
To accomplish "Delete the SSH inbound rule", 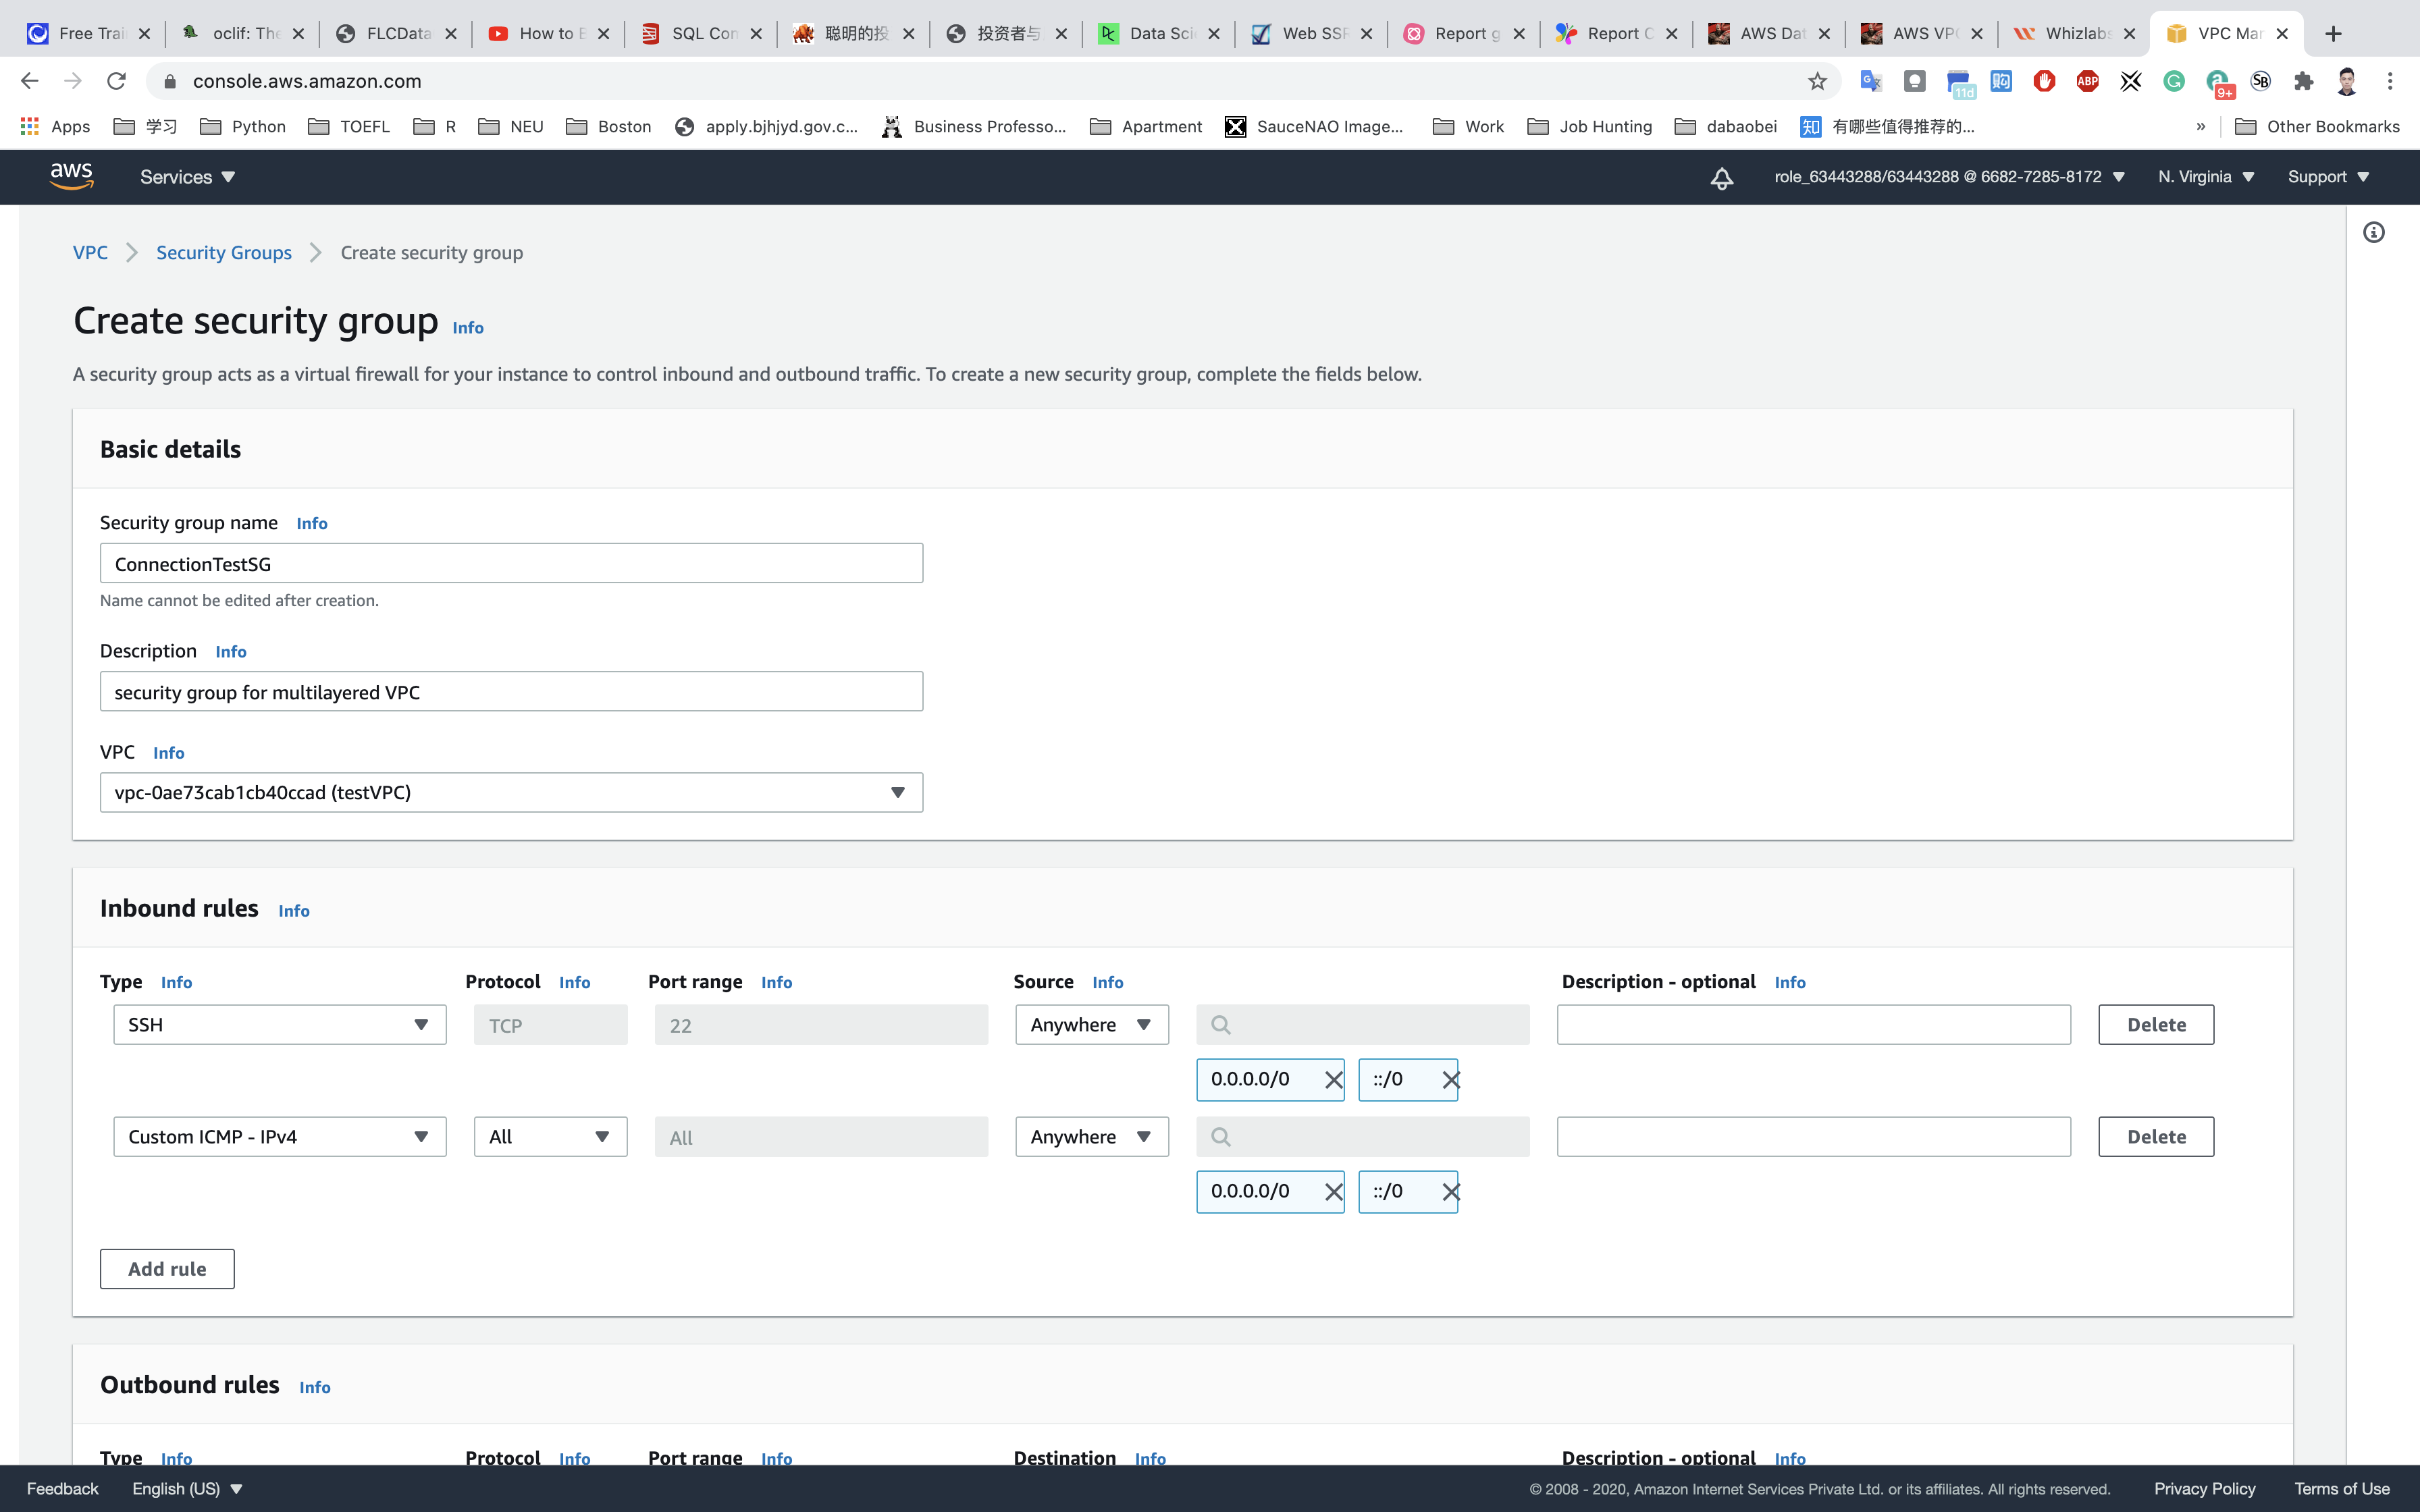I will [x=2155, y=1025].
